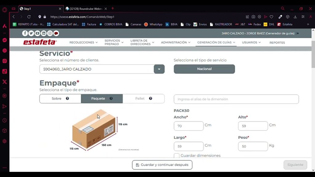Open Instagram in the Opera sidebar
This screenshot has height=177, width=315.
tap(5, 61)
